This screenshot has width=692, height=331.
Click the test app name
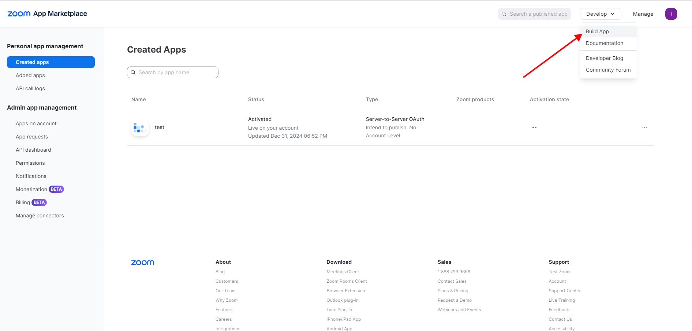click(160, 127)
